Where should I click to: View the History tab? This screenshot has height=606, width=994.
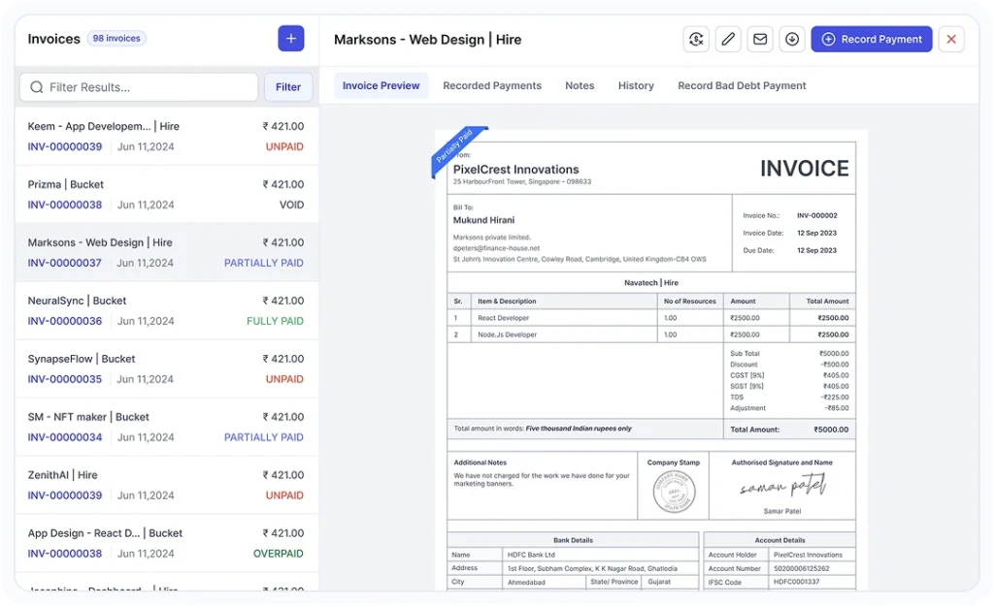click(636, 85)
